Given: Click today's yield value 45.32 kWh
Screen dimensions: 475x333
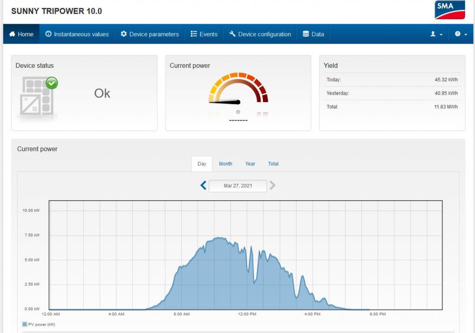Looking at the screenshot, I should [x=446, y=80].
